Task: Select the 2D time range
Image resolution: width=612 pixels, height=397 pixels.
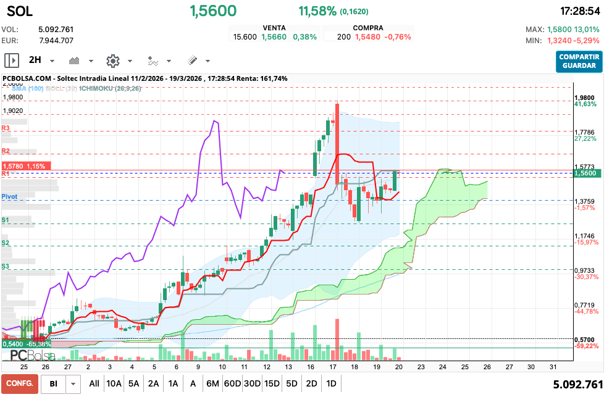Action: [x=311, y=384]
